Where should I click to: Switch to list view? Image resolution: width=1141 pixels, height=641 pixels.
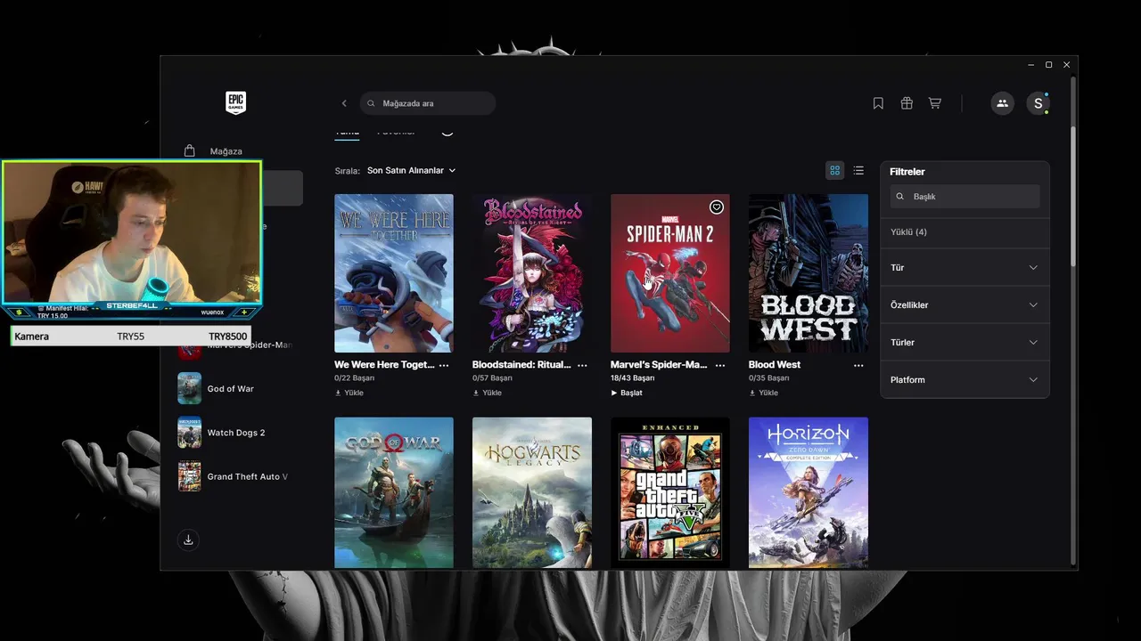point(858,170)
